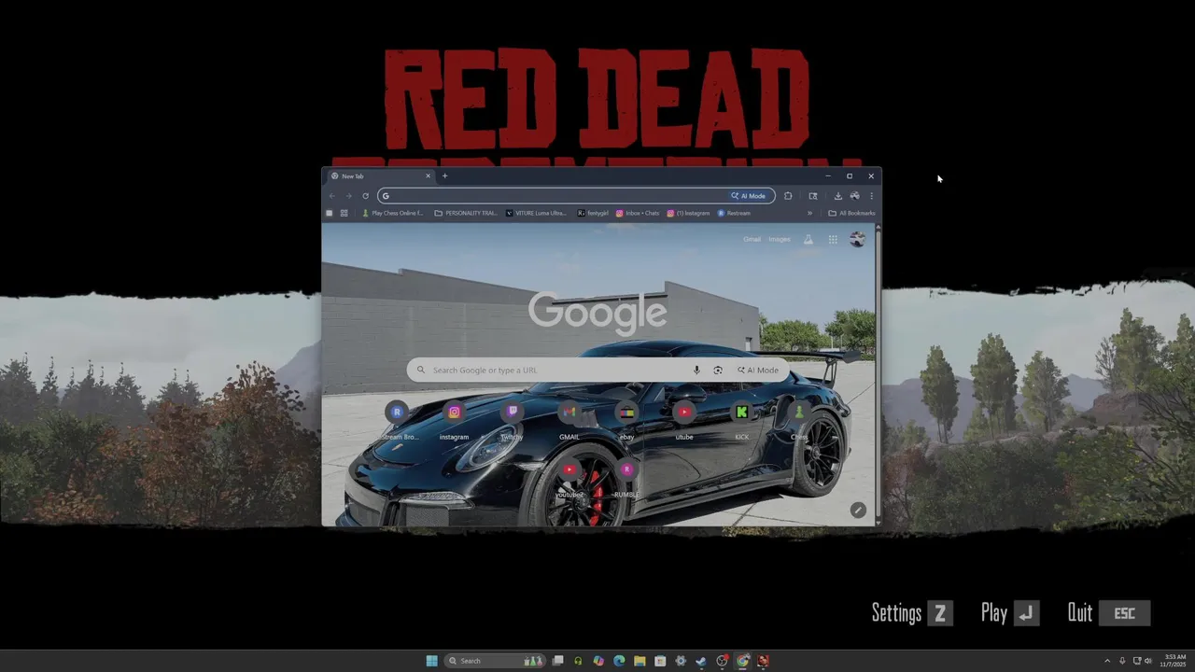Open All Bookmarks folder
Viewport: 1195px width, 672px height.
coord(851,213)
